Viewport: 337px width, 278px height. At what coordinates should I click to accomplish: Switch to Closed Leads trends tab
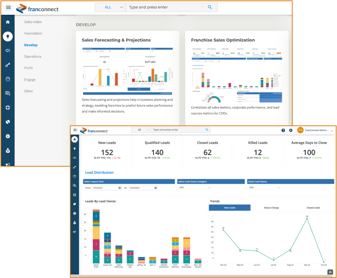(313, 208)
